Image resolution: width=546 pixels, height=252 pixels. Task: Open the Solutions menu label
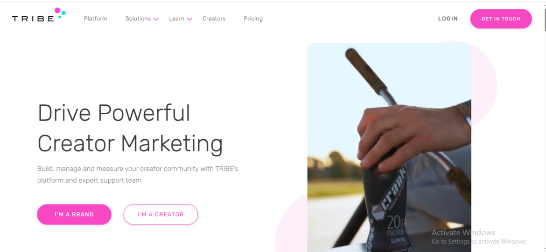[x=138, y=19]
